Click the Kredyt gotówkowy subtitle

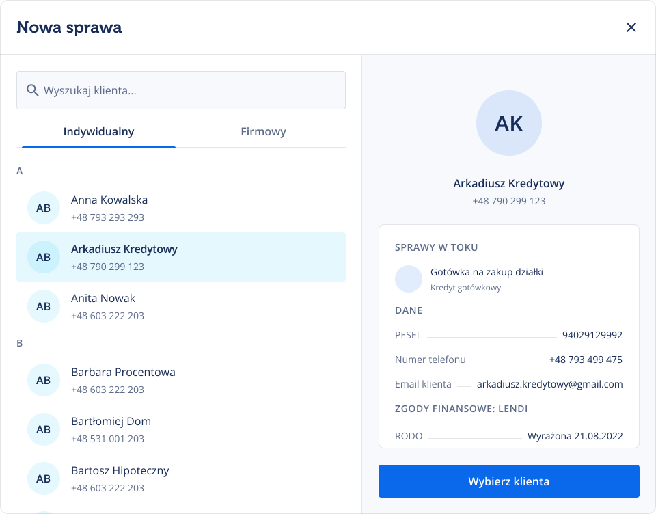point(465,288)
